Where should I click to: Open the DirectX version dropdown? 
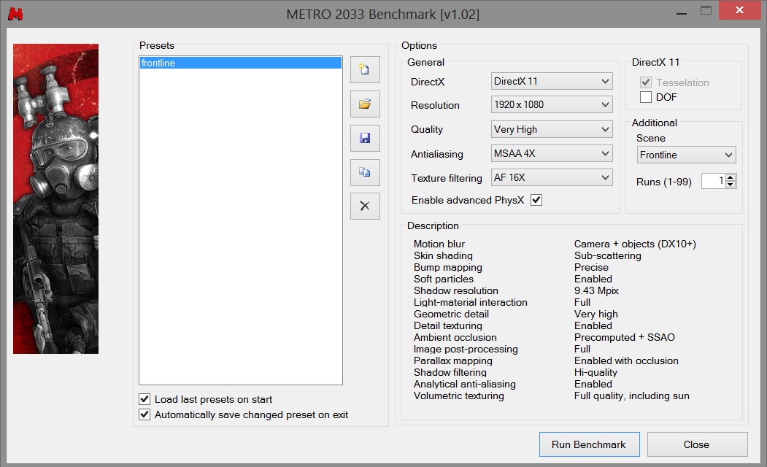point(552,81)
